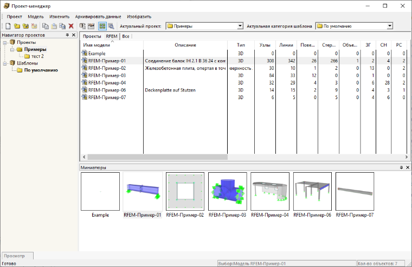Close the Навигатор проектов panel
This screenshot has height=267, width=412.
[74, 35]
